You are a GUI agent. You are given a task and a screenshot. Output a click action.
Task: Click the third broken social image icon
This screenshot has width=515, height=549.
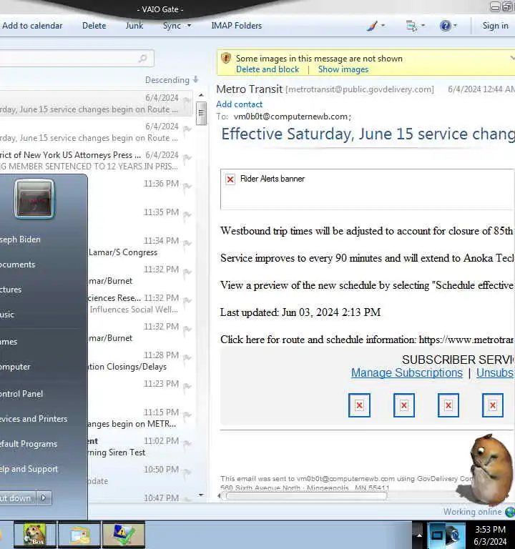pyautogui.click(x=448, y=405)
